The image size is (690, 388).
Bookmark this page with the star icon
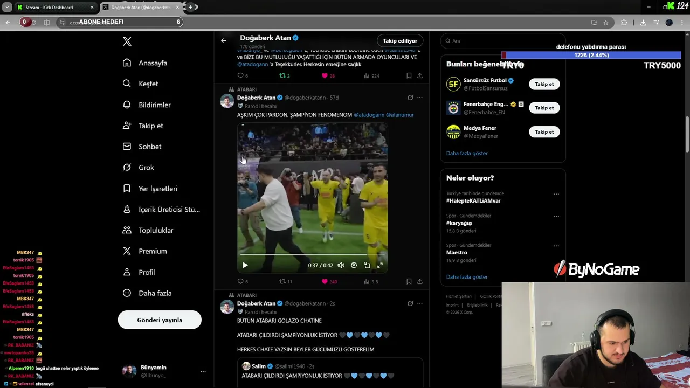coord(606,22)
